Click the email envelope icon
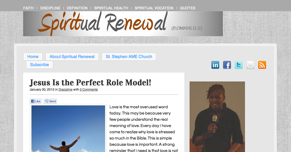The height and width of the screenshot is (152, 291). pos(250,65)
